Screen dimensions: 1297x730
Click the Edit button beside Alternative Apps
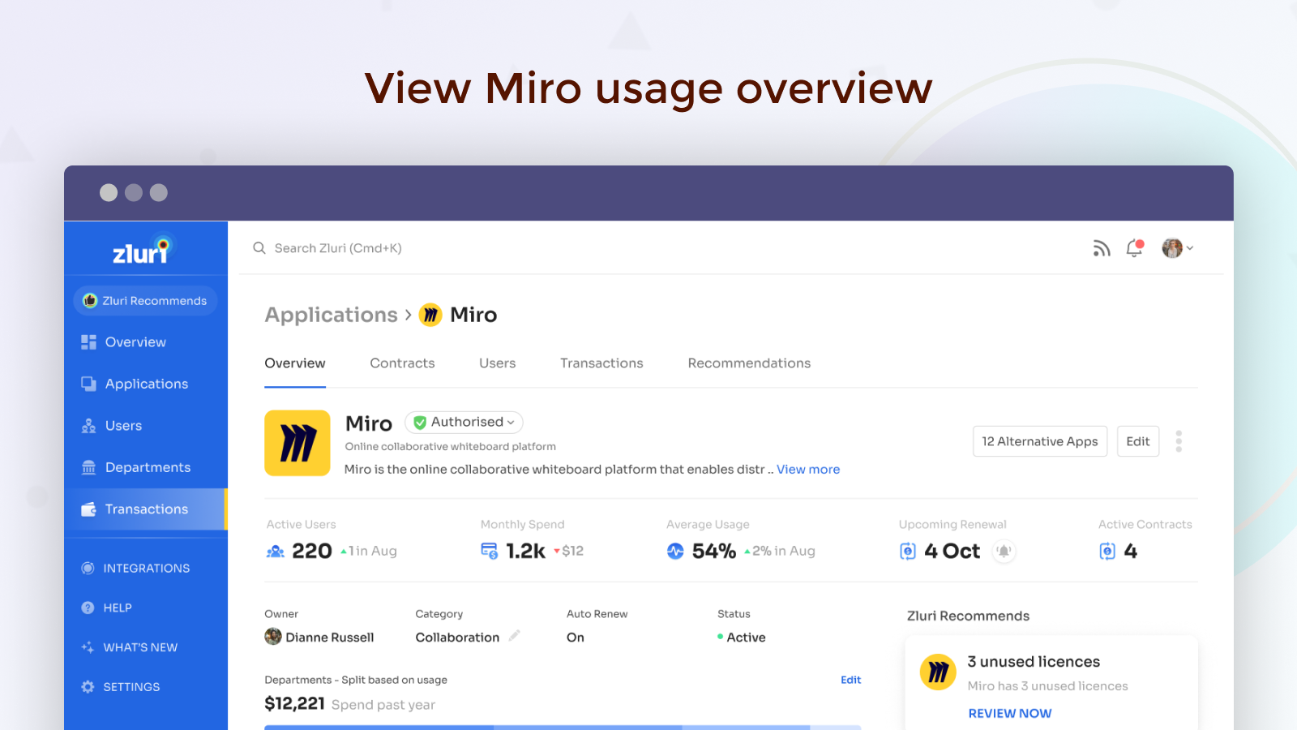pos(1138,441)
